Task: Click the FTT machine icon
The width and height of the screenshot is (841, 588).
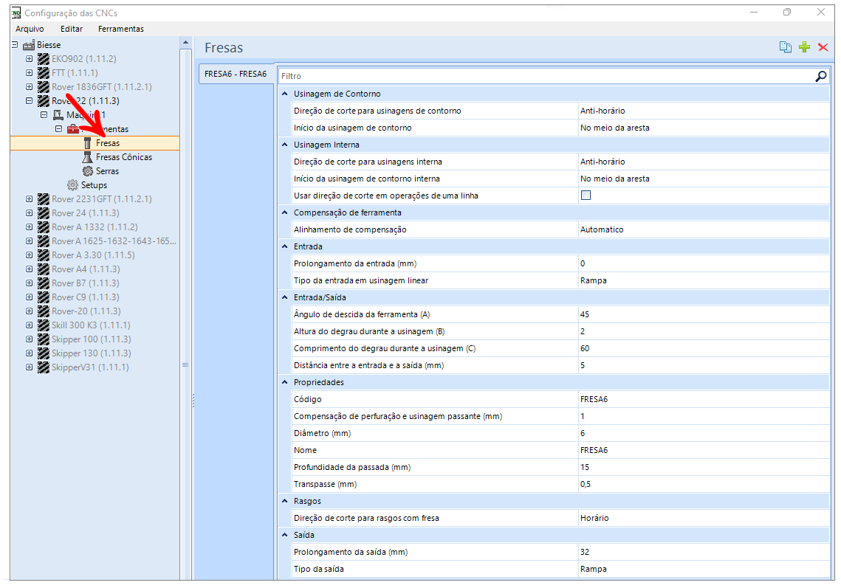Action: tap(44, 73)
